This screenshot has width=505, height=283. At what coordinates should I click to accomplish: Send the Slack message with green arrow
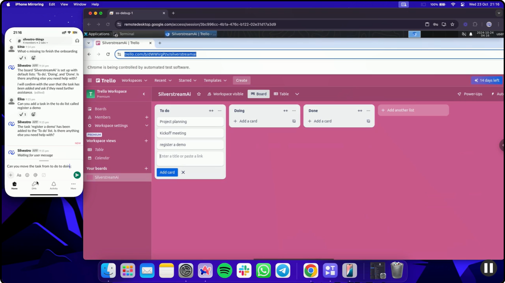(x=77, y=175)
